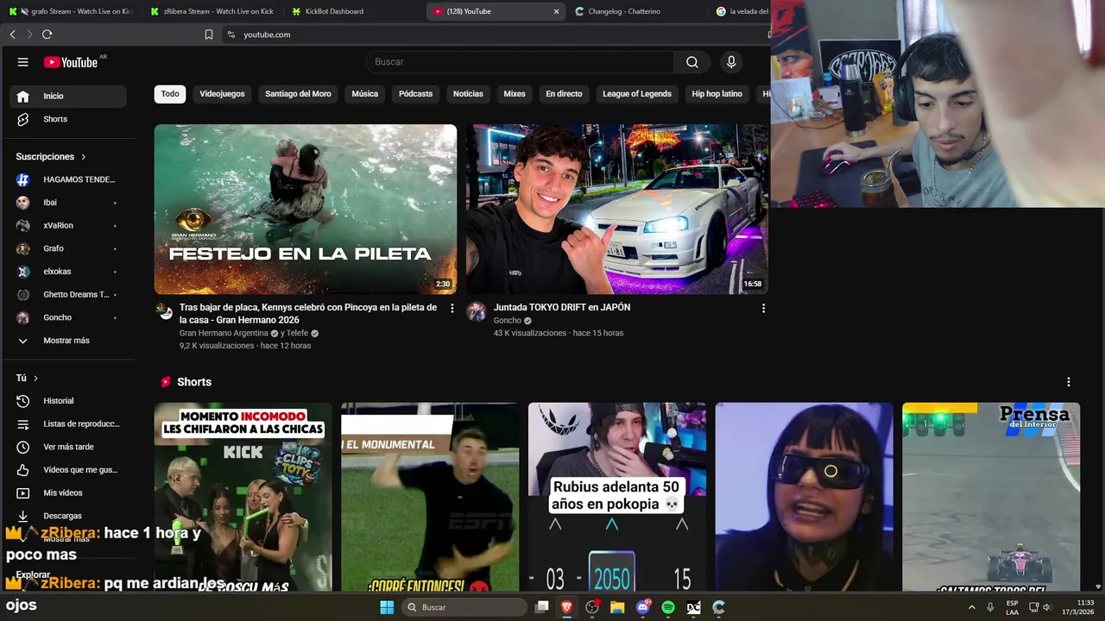The width and height of the screenshot is (1105, 621).
Task: Switch to zRibera Stream browser tab
Action: (x=213, y=11)
